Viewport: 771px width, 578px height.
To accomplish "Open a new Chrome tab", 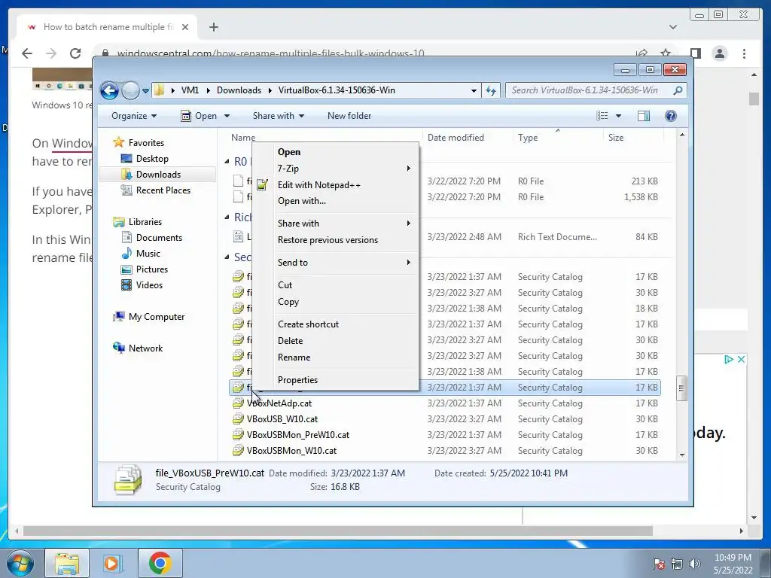I will (213, 27).
